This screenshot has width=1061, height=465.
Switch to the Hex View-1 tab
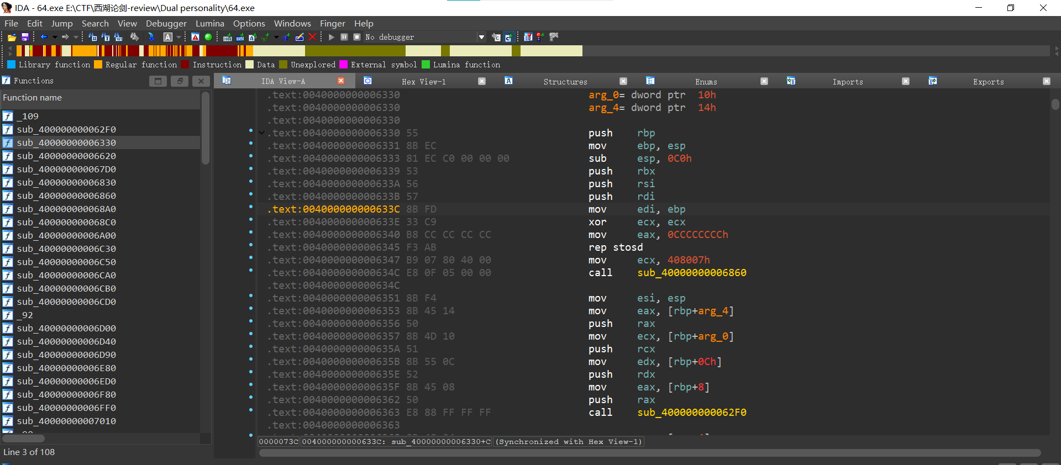tap(423, 81)
